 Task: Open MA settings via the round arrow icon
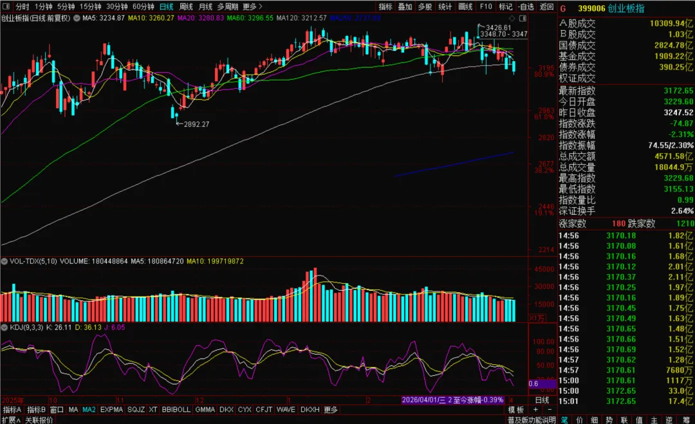(x=77, y=18)
